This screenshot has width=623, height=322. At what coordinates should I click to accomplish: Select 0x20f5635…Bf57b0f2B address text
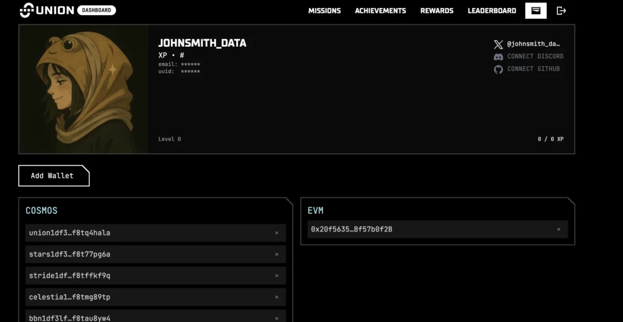click(x=352, y=229)
